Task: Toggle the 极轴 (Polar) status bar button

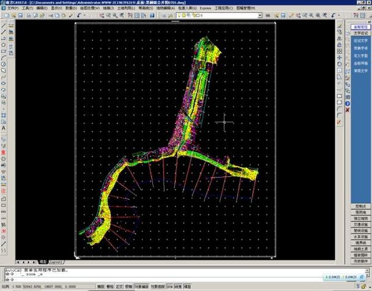Action: [x=128, y=287]
